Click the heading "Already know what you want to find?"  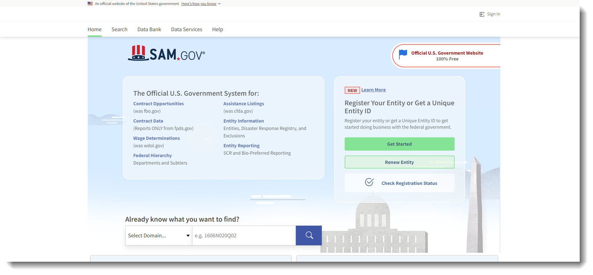tap(182, 219)
